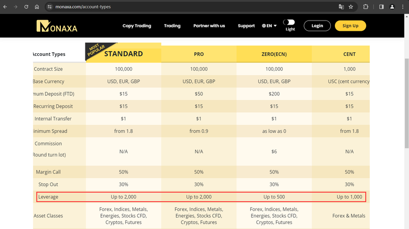The width and height of the screenshot is (409, 229).
Task: Go forward in browser history
Action: click(16, 7)
